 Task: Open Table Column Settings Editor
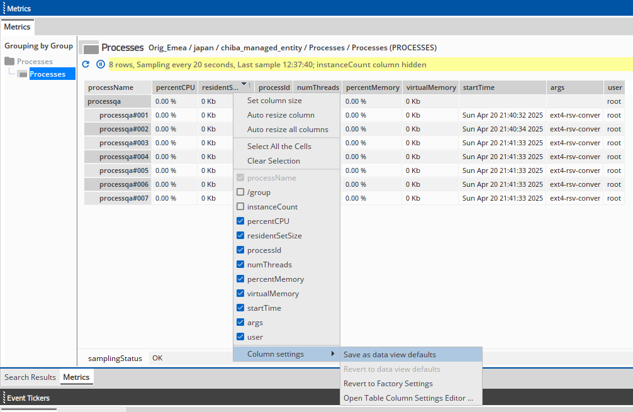click(x=408, y=398)
